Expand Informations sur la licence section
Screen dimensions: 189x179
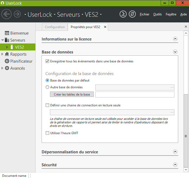(175, 39)
